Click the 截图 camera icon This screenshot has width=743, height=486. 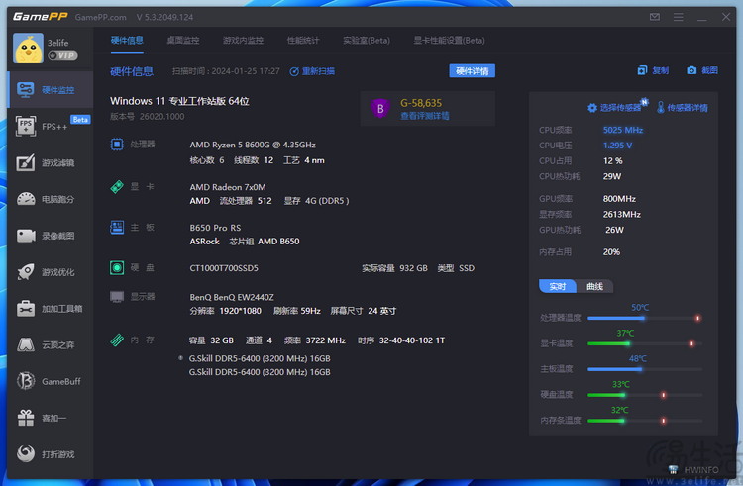[691, 70]
